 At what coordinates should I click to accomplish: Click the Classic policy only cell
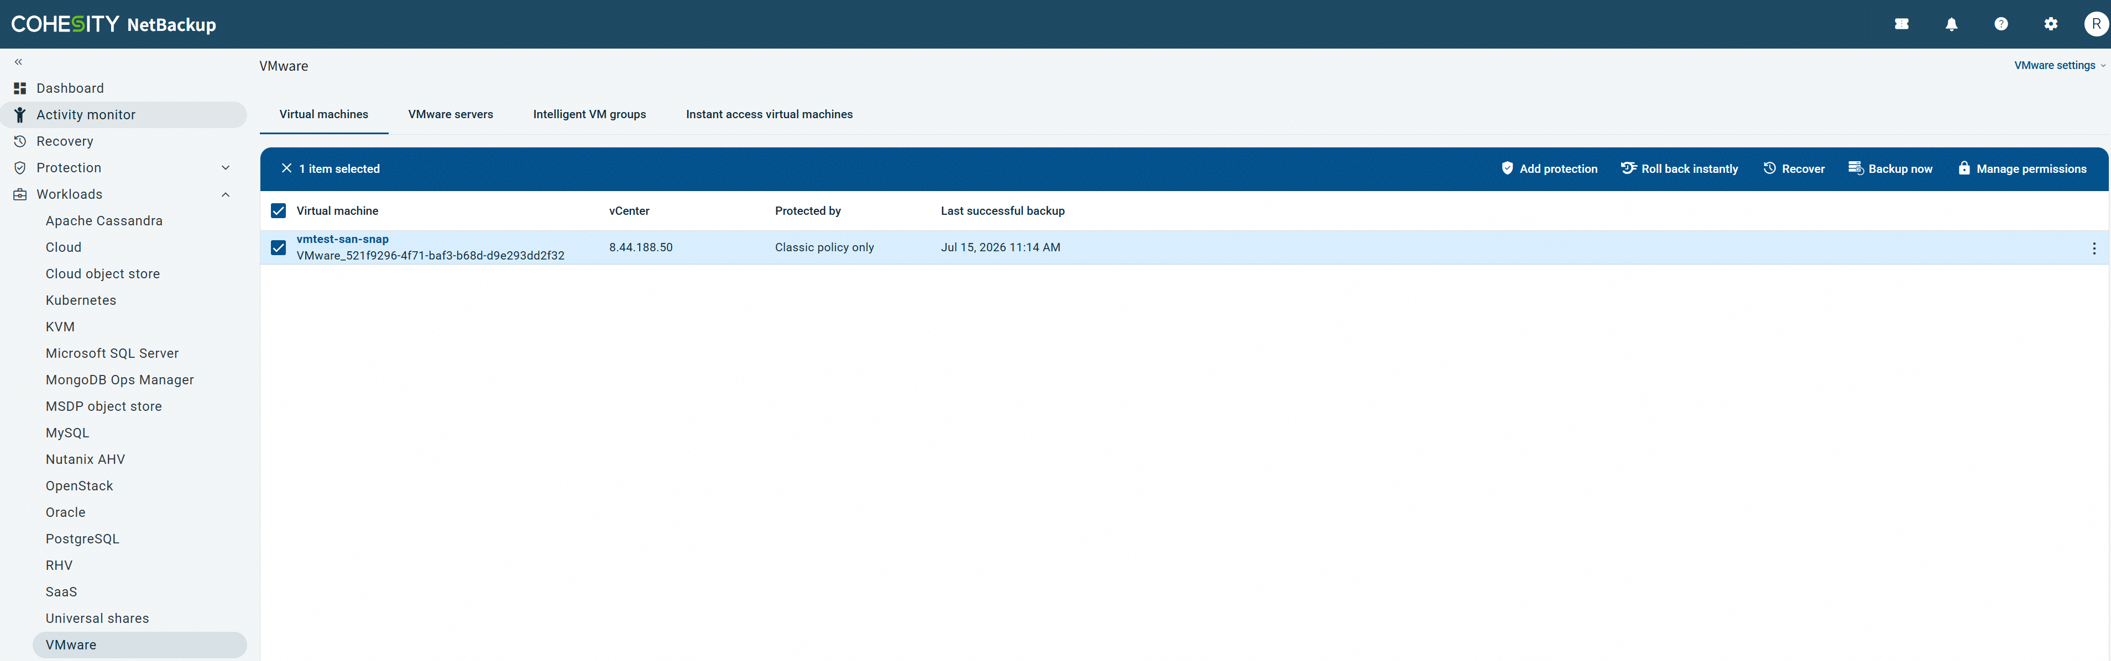click(824, 247)
